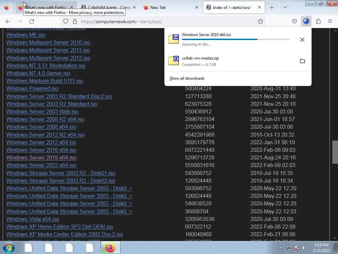338x254 pixels.
Task: Open Windows Server 2003 Web.iso link
Action: click(42, 111)
